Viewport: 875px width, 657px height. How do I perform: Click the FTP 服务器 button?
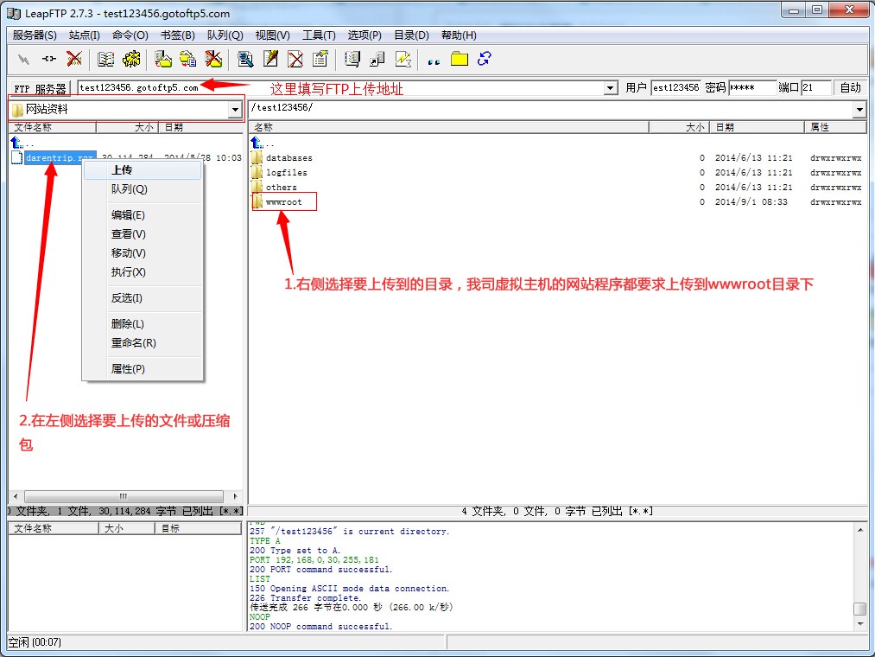41,88
